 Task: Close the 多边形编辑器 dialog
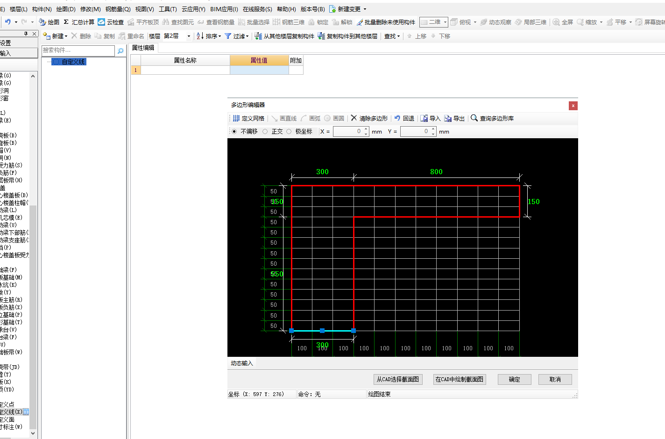[x=573, y=106]
